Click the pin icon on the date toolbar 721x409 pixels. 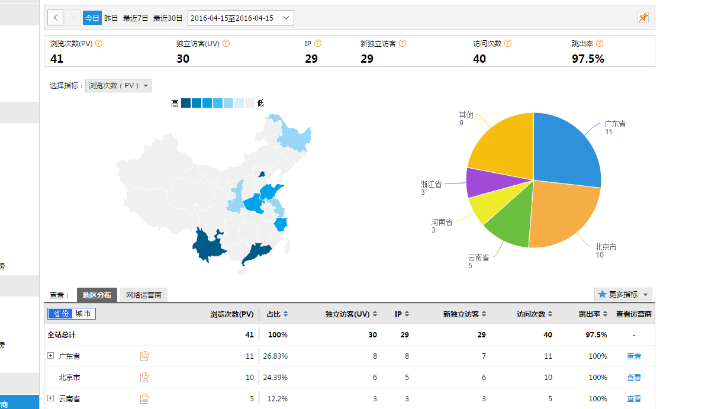643,18
